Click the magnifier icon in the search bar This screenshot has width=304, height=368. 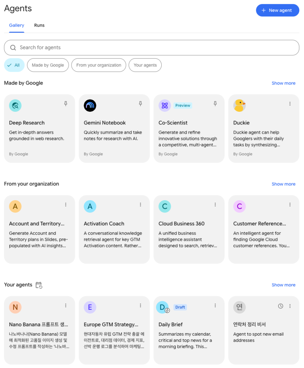coord(13,48)
